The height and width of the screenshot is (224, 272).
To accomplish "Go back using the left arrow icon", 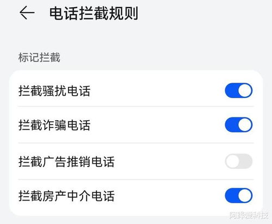I will point(27,13).
